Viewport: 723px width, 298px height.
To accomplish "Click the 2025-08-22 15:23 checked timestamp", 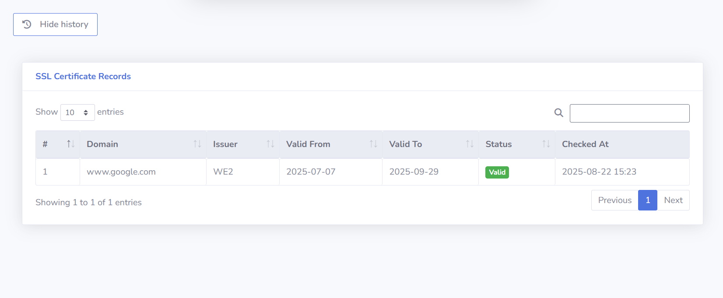I will (x=599, y=172).
